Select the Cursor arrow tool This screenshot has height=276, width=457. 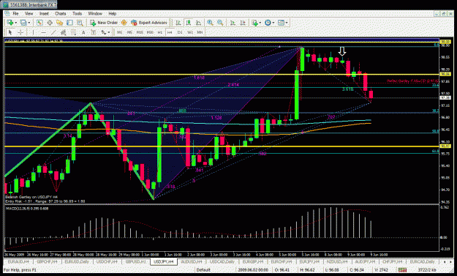click(x=10, y=32)
